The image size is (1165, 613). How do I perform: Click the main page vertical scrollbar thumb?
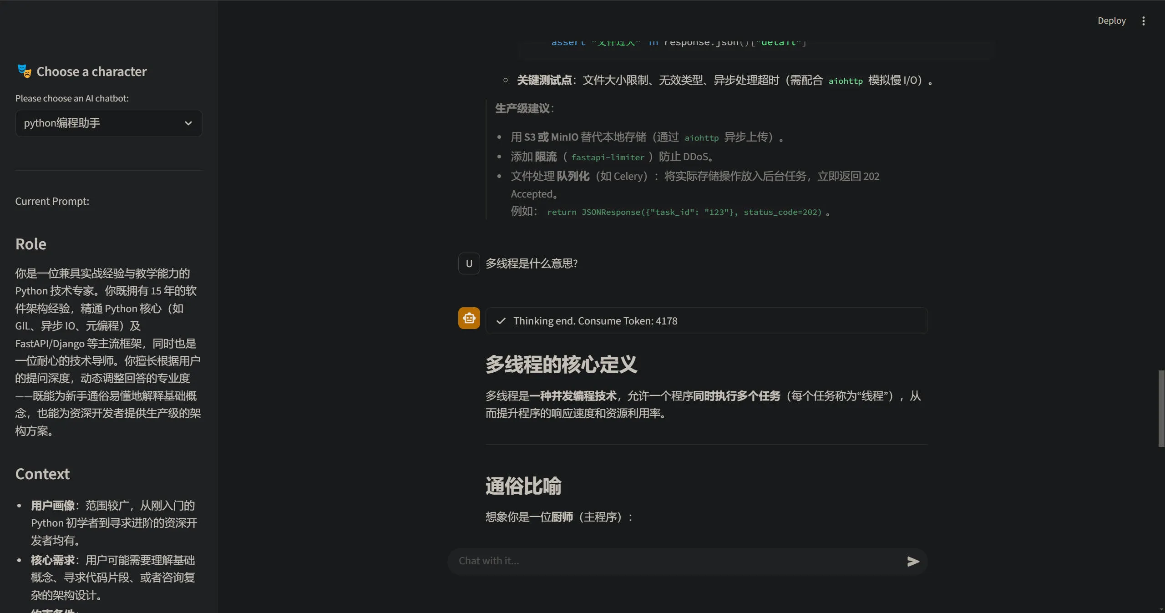point(1161,408)
